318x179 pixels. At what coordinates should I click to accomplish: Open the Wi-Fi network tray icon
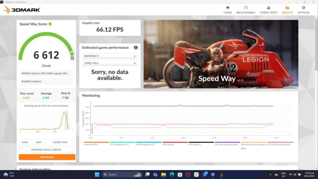[290, 175]
